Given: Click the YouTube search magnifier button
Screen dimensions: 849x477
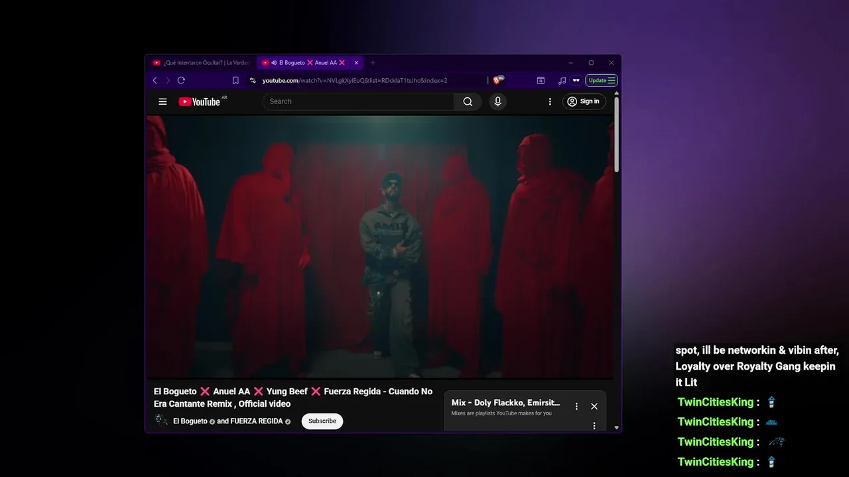Looking at the screenshot, I should click(x=468, y=101).
